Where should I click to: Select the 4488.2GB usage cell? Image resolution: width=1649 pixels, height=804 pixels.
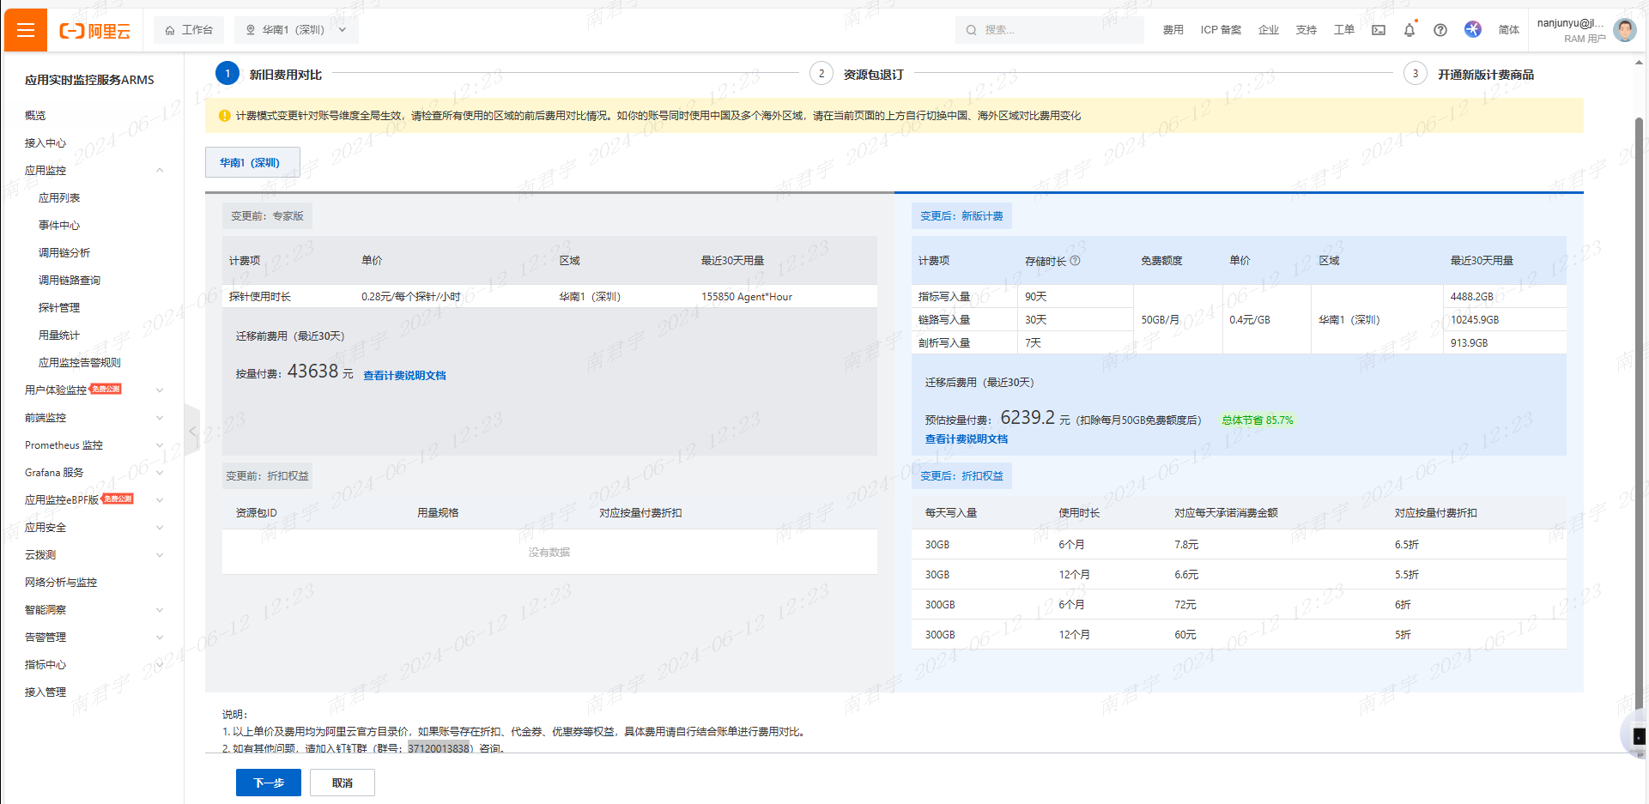(x=1472, y=297)
